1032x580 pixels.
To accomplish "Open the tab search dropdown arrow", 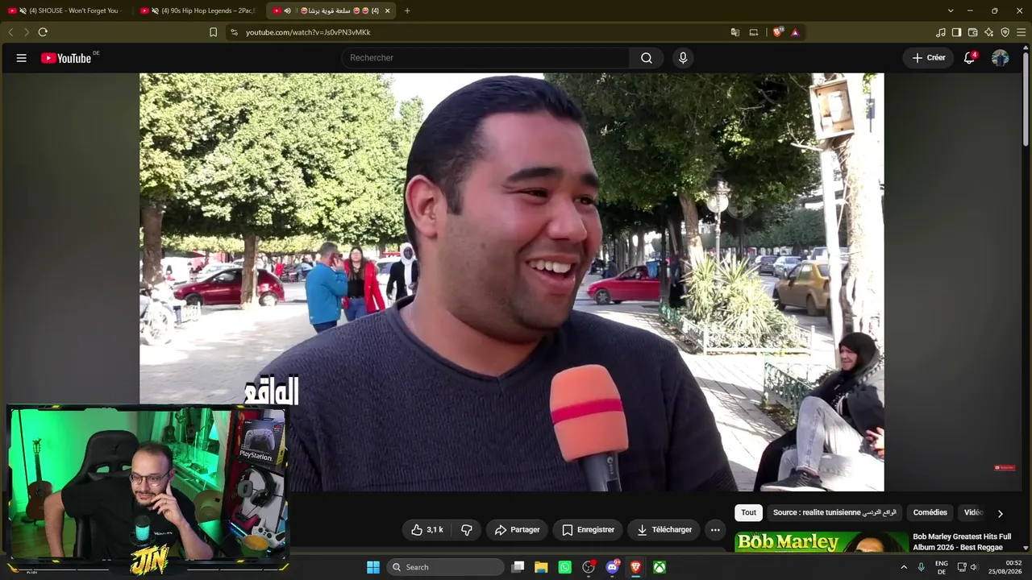I will pos(951,10).
